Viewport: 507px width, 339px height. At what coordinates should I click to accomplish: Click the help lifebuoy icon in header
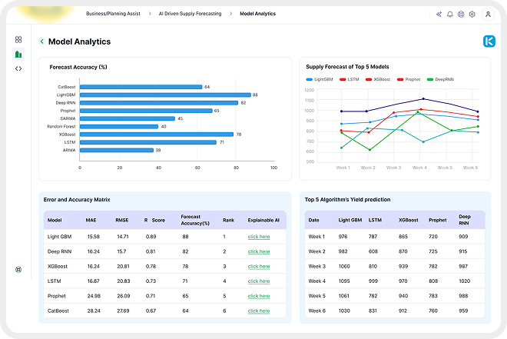pyautogui.click(x=461, y=14)
